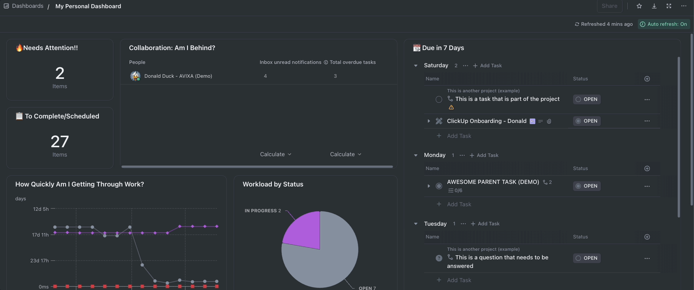Screen dimensions: 694x290
Task: Click the subtask count icon on AWESOME PARENT TASK
Action: click(x=545, y=182)
